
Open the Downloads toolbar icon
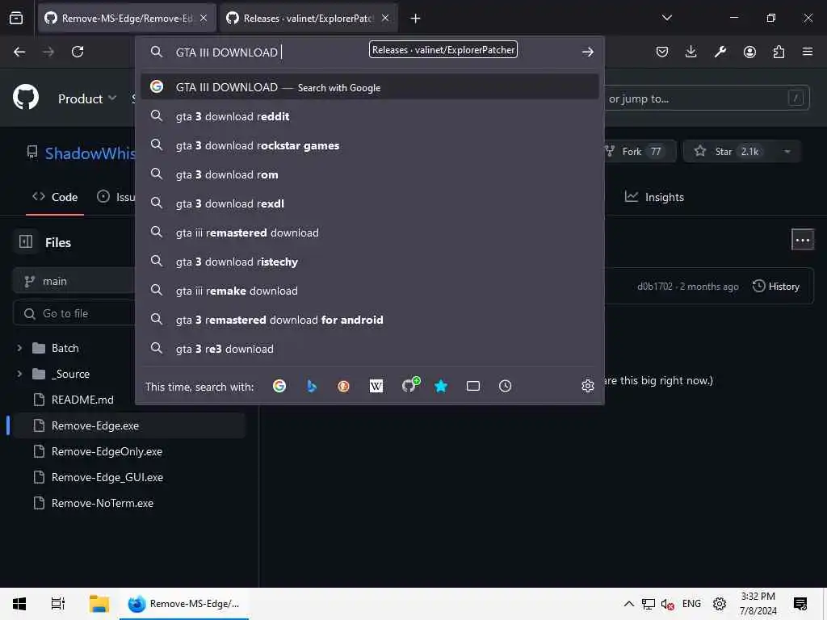tap(691, 52)
